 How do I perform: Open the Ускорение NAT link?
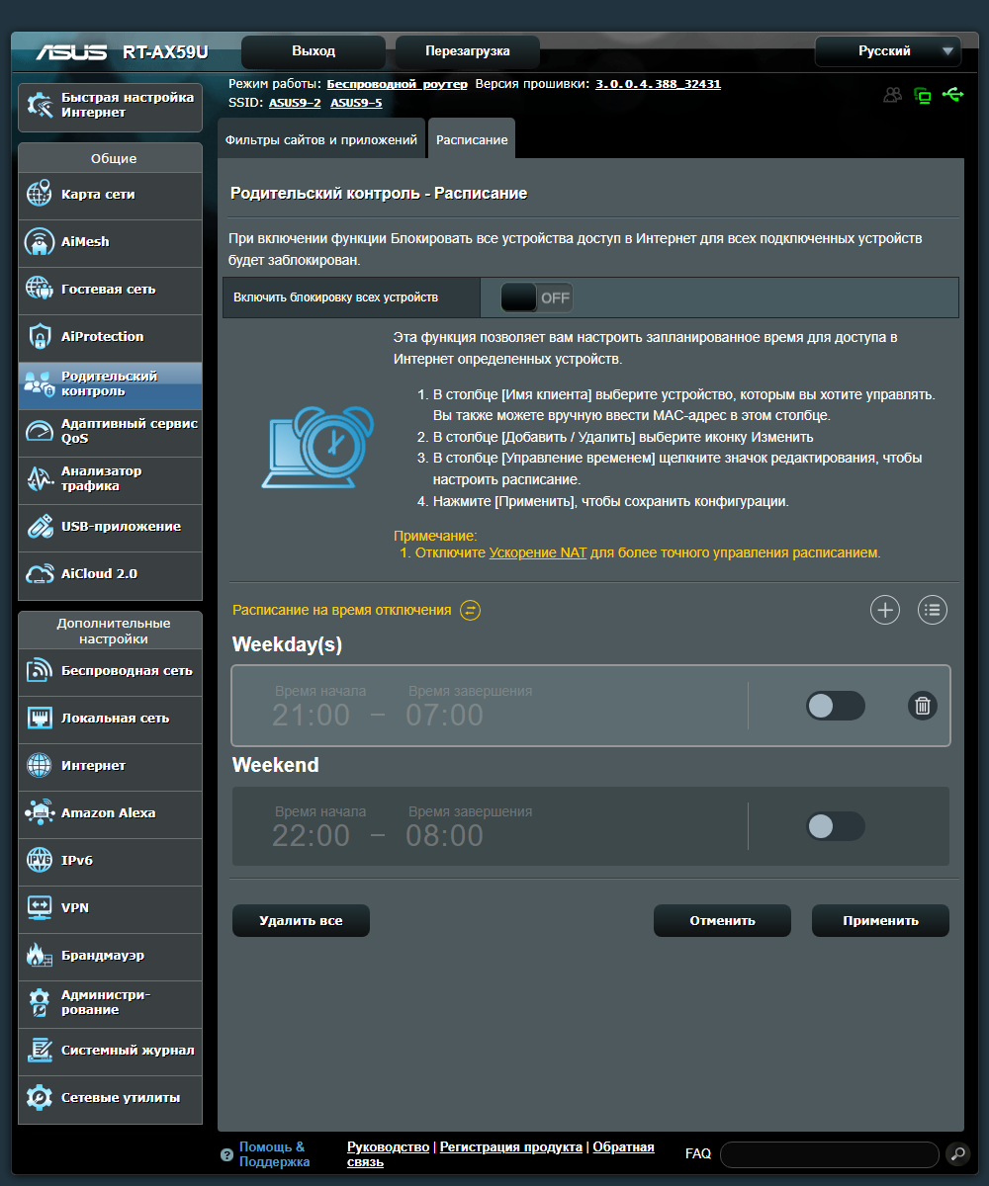(538, 552)
